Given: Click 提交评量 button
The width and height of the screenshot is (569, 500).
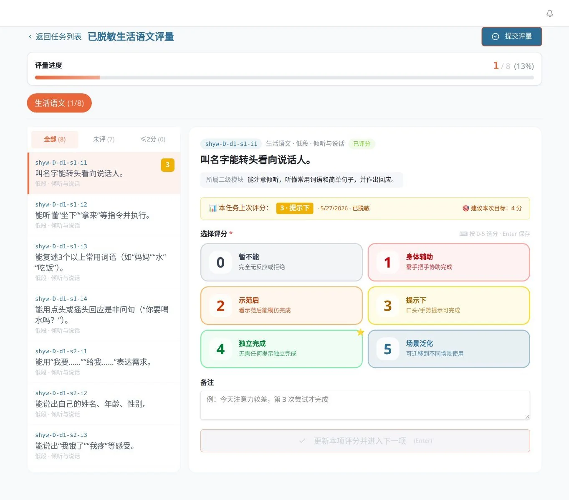Looking at the screenshot, I should point(512,36).
